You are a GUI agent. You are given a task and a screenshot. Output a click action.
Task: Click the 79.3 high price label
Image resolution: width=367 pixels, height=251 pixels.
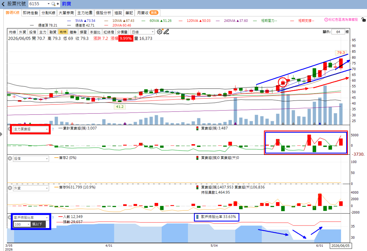[341, 53]
